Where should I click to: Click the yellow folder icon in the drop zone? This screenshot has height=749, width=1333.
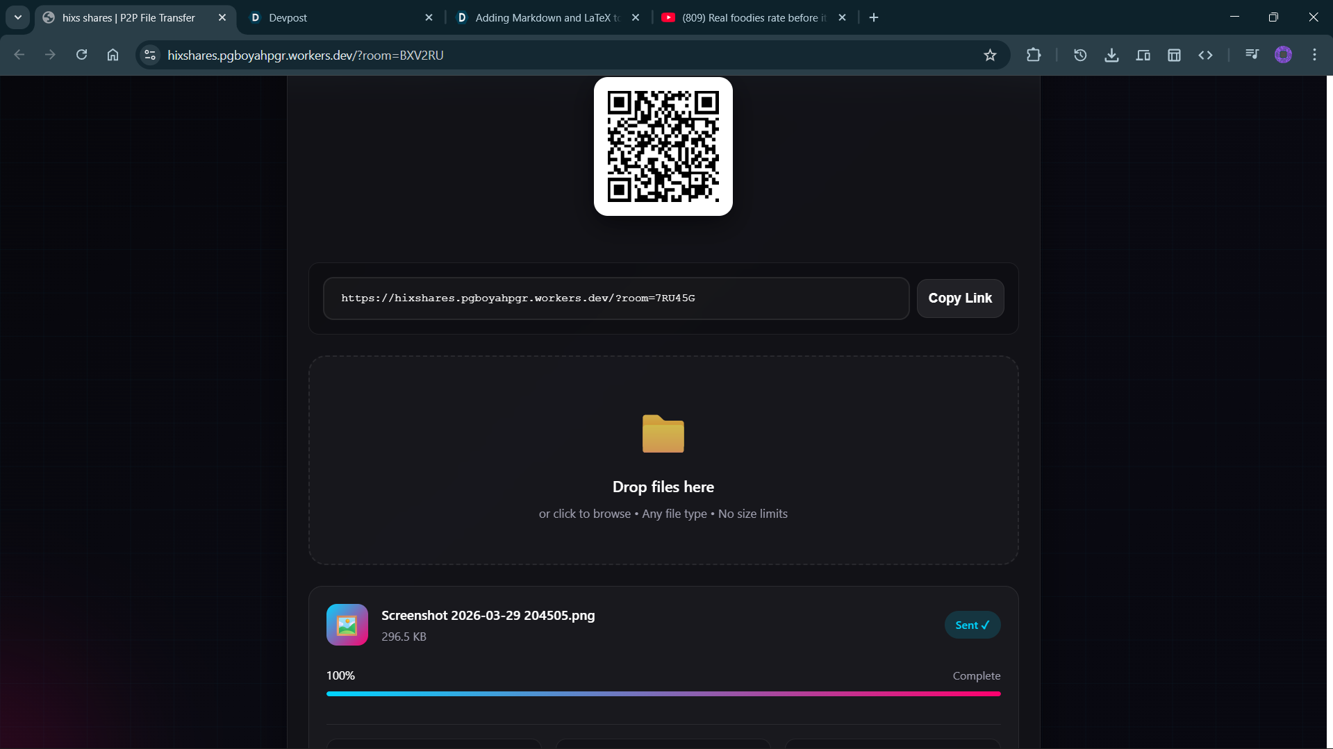click(663, 434)
